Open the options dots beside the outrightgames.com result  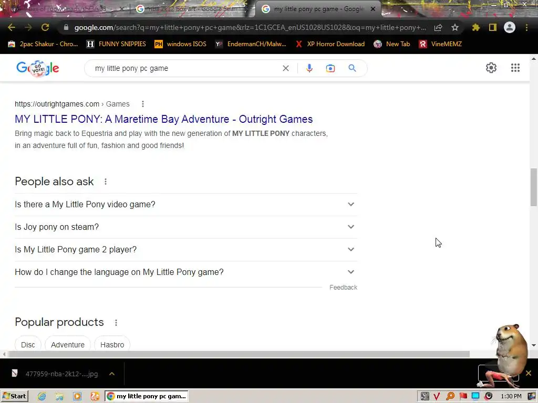pos(143,104)
